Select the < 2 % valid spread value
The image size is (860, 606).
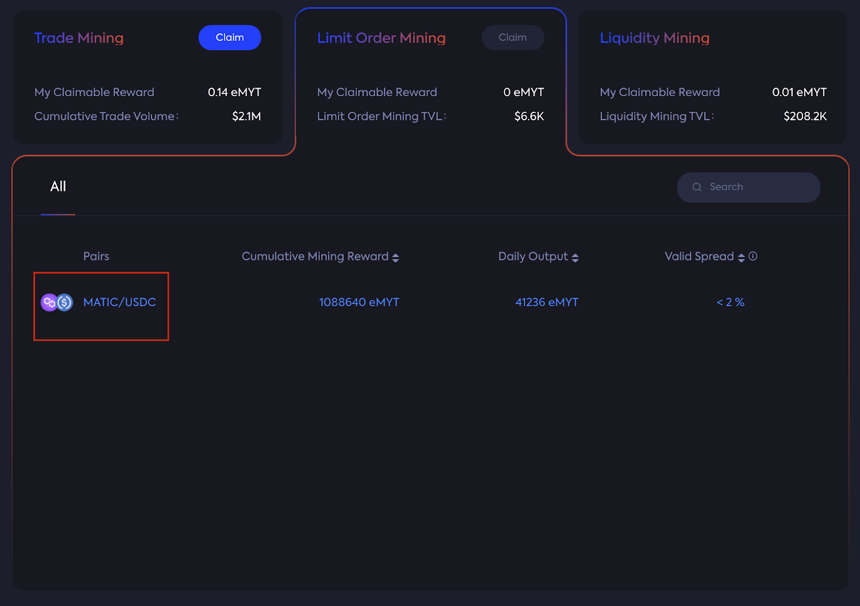[x=730, y=302]
